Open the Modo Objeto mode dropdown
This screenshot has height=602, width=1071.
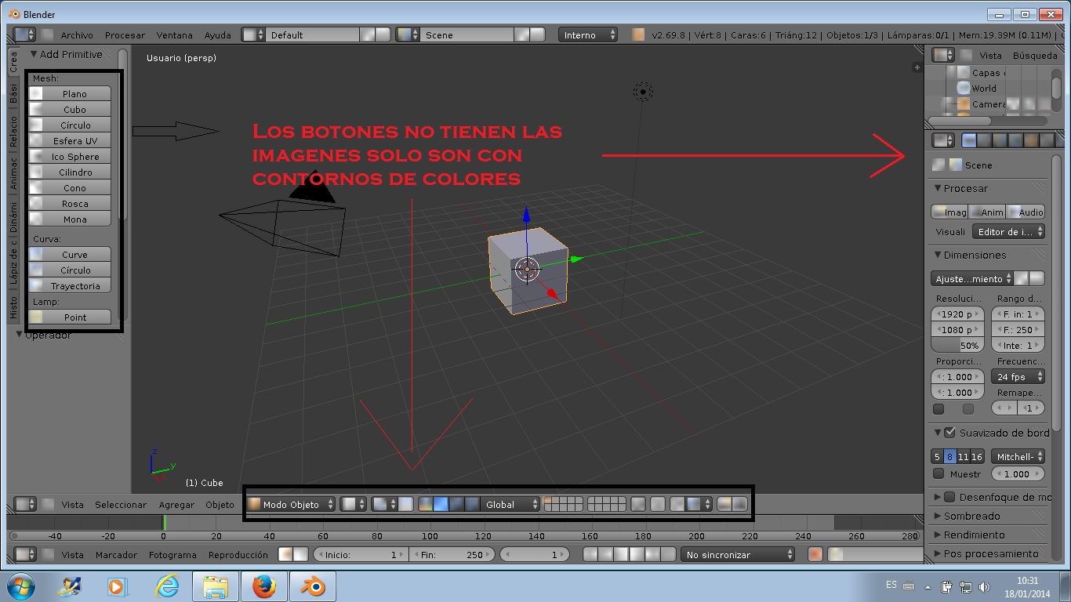(292, 505)
